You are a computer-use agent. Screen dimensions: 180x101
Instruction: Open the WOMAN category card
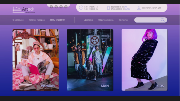35,60
